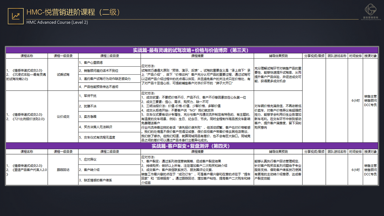Click the '分享视频/音频' header under the 第三天 banner
384x216 pixels.
pos(314,56)
